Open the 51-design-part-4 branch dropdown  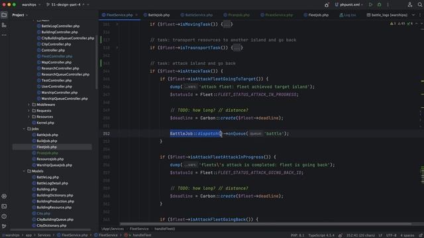point(68,5)
